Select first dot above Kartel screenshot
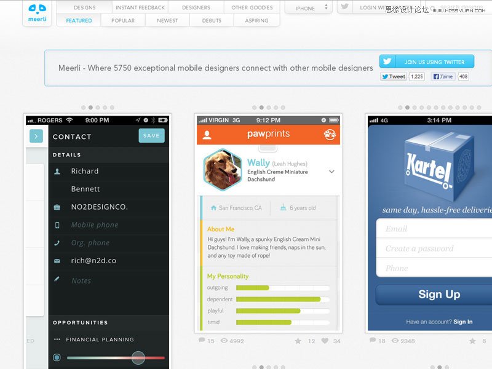The height and width of the screenshot is (369, 492). [x=400, y=108]
